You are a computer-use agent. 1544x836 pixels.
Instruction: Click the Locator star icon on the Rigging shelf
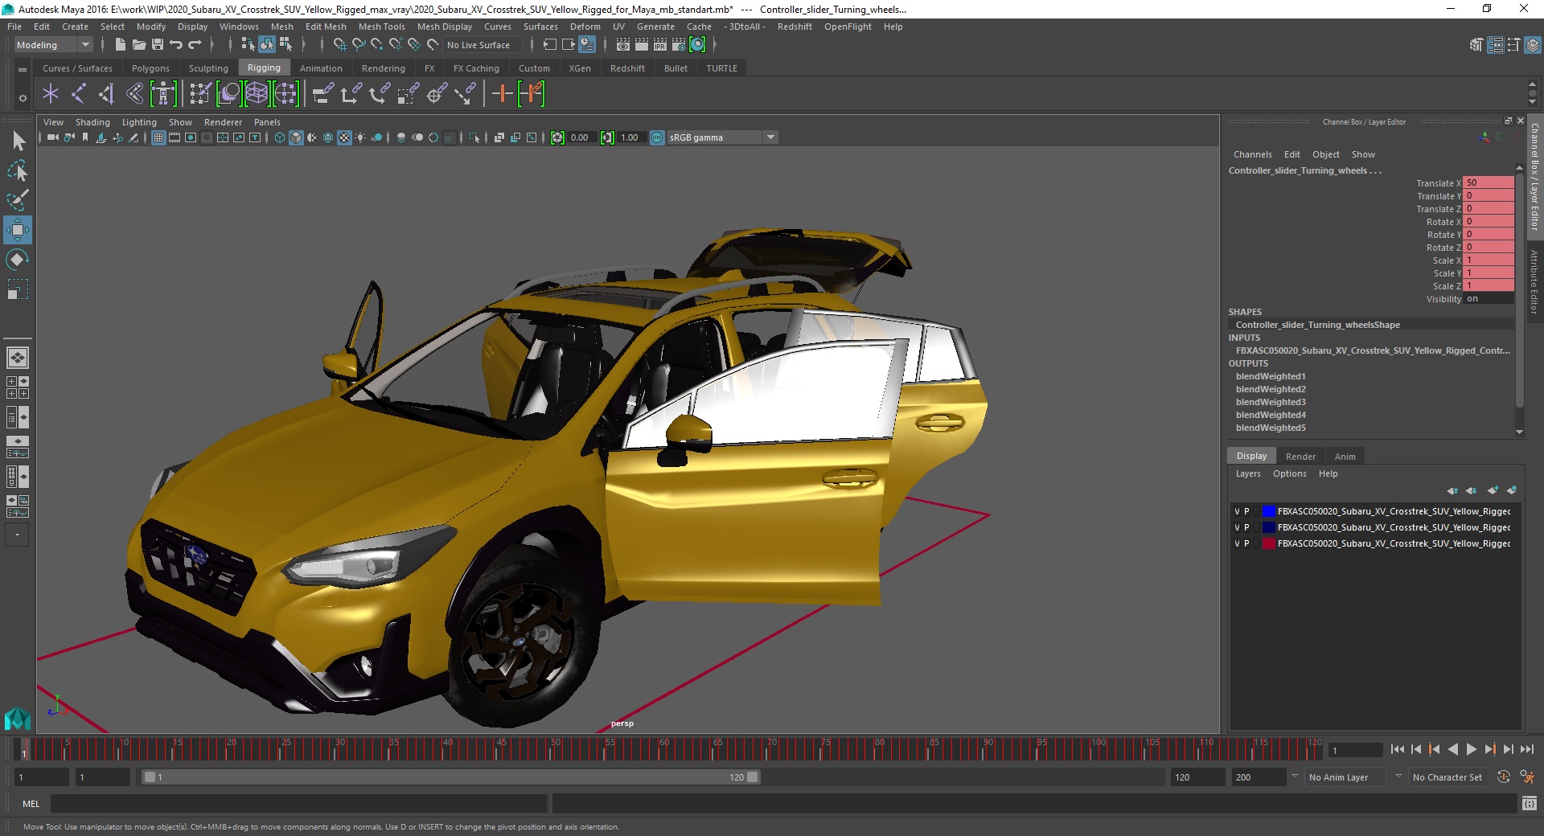tap(51, 94)
